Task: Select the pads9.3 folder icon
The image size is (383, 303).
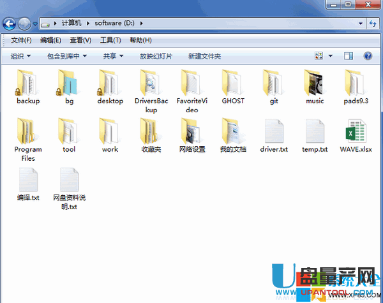Action: pos(355,82)
